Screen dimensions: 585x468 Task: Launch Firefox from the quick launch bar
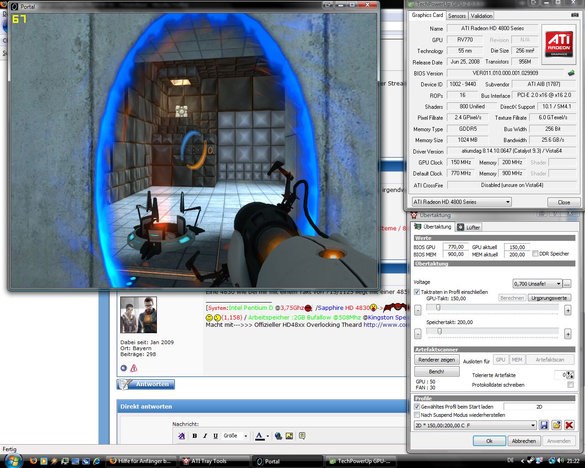point(34,461)
